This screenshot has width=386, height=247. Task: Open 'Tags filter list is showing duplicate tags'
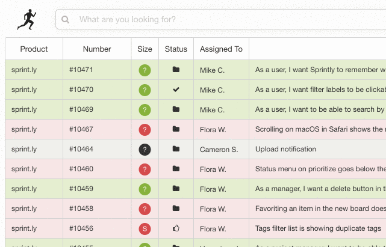tap(318, 228)
